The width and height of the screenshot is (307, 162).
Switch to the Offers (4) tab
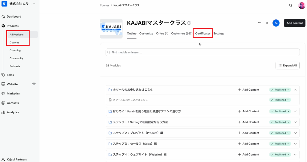coord(162,34)
